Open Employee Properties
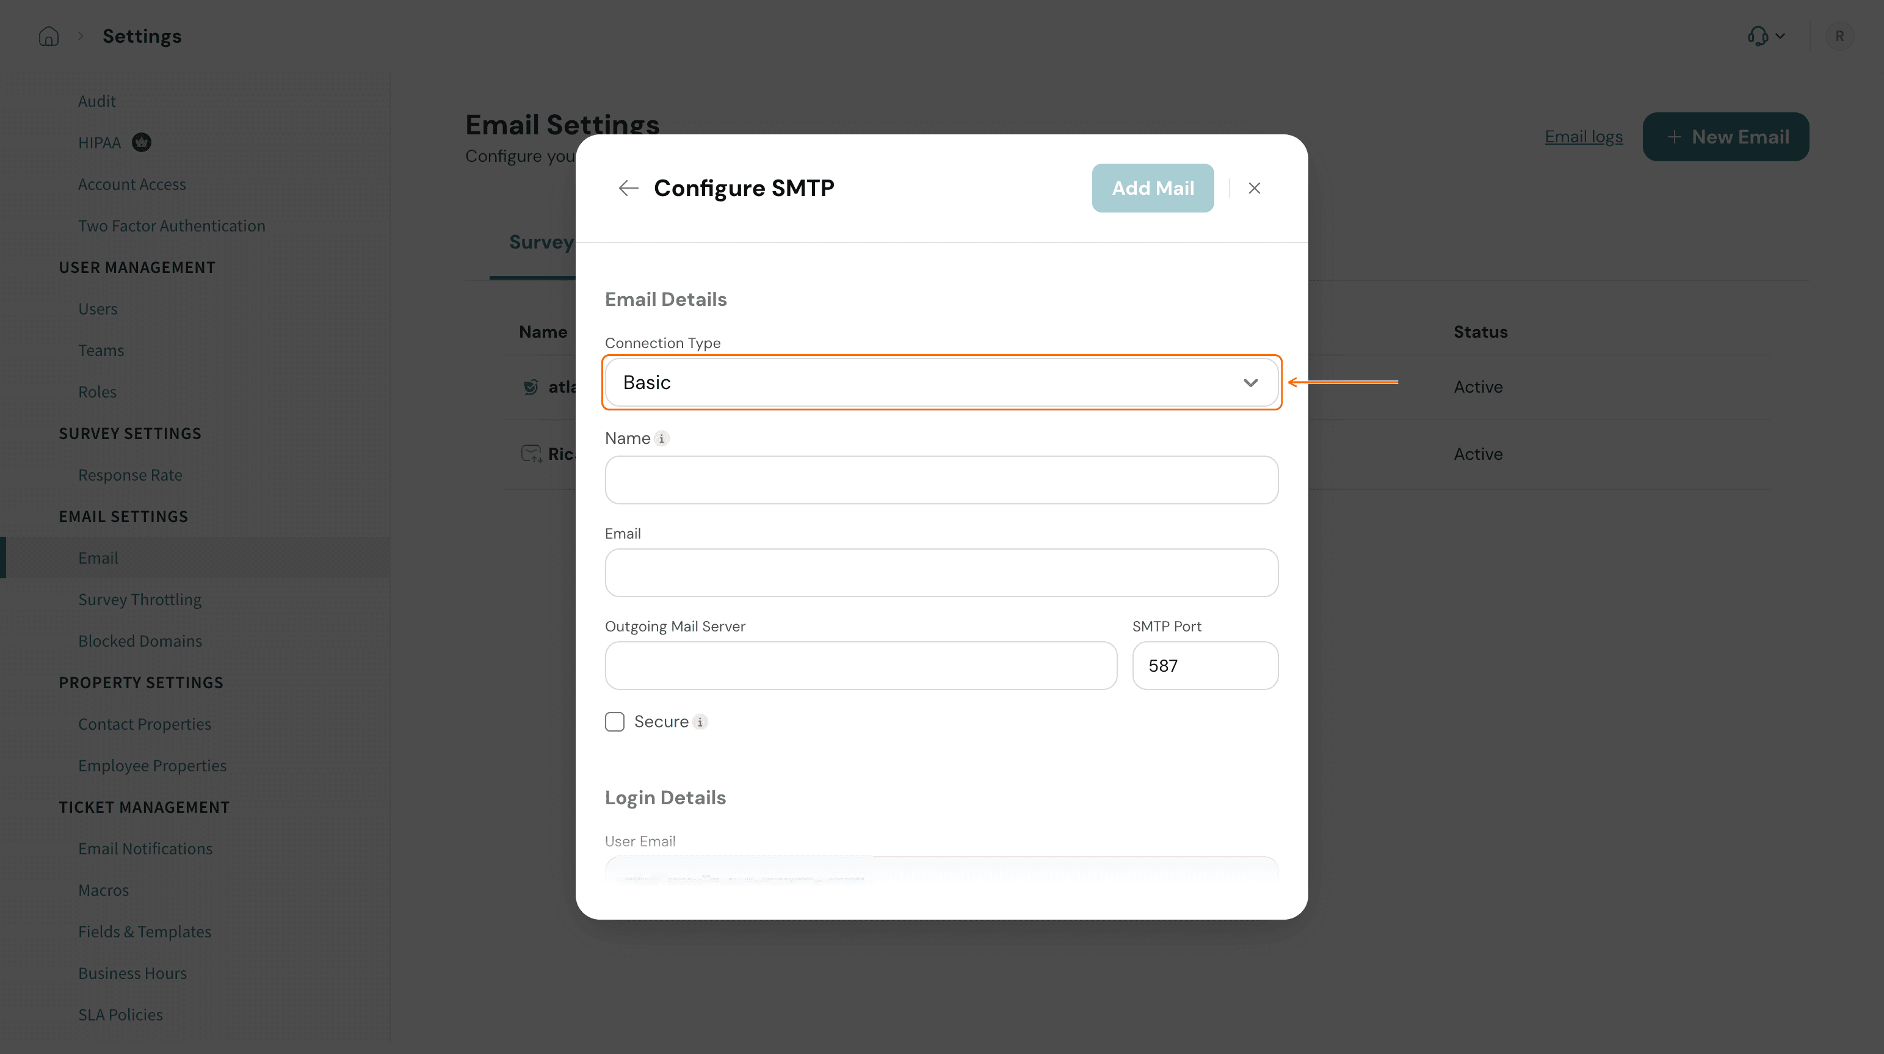This screenshot has height=1054, width=1884. pos(152,766)
